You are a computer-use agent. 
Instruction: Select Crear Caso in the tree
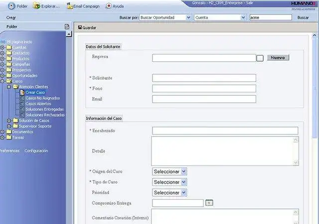click(x=35, y=92)
